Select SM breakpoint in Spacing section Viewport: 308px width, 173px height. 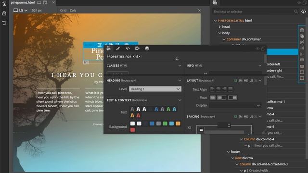(x=241, y=117)
